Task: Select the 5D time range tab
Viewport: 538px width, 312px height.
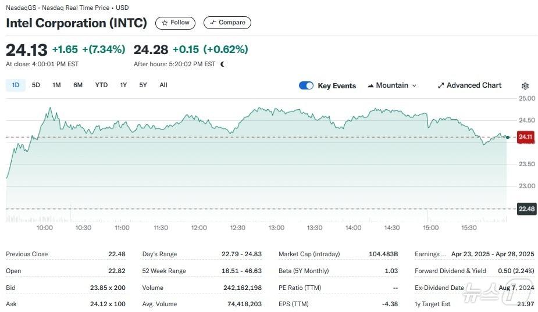Action: (x=36, y=85)
